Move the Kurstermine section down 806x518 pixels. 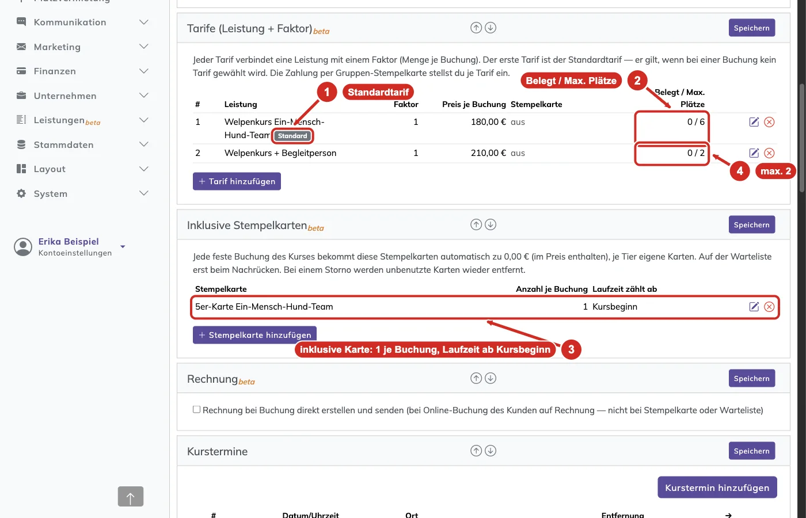pos(491,451)
